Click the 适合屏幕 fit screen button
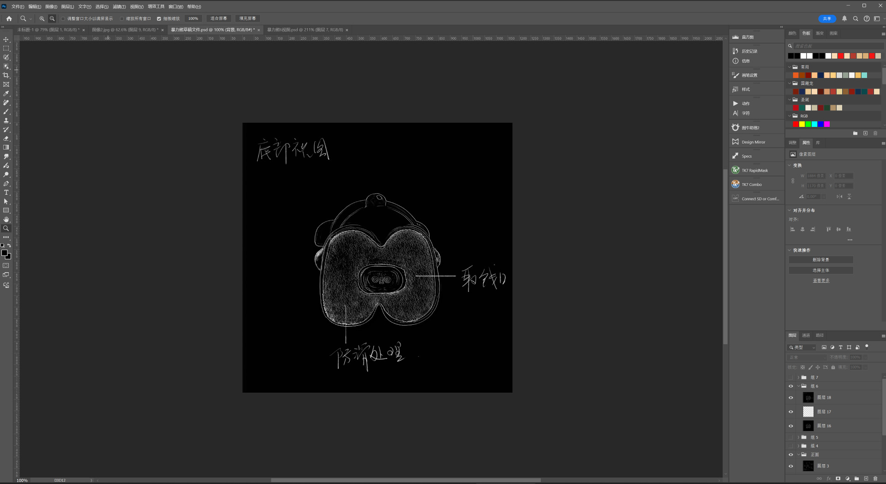 219,18
